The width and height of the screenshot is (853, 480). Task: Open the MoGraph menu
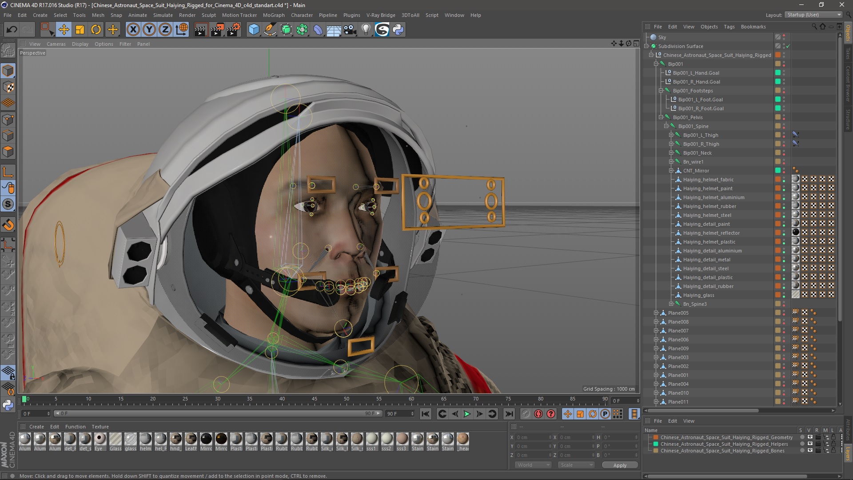(274, 15)
